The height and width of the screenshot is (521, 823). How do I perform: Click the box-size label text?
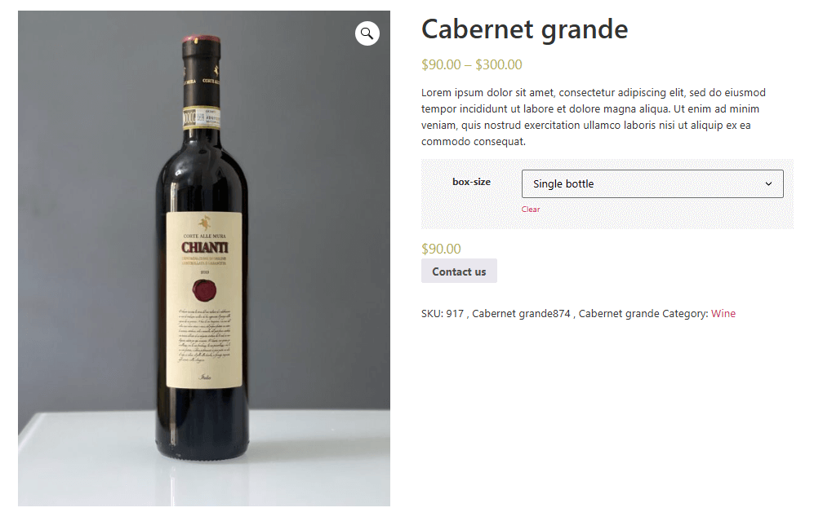pyautogui.click(x=471, y=182)
